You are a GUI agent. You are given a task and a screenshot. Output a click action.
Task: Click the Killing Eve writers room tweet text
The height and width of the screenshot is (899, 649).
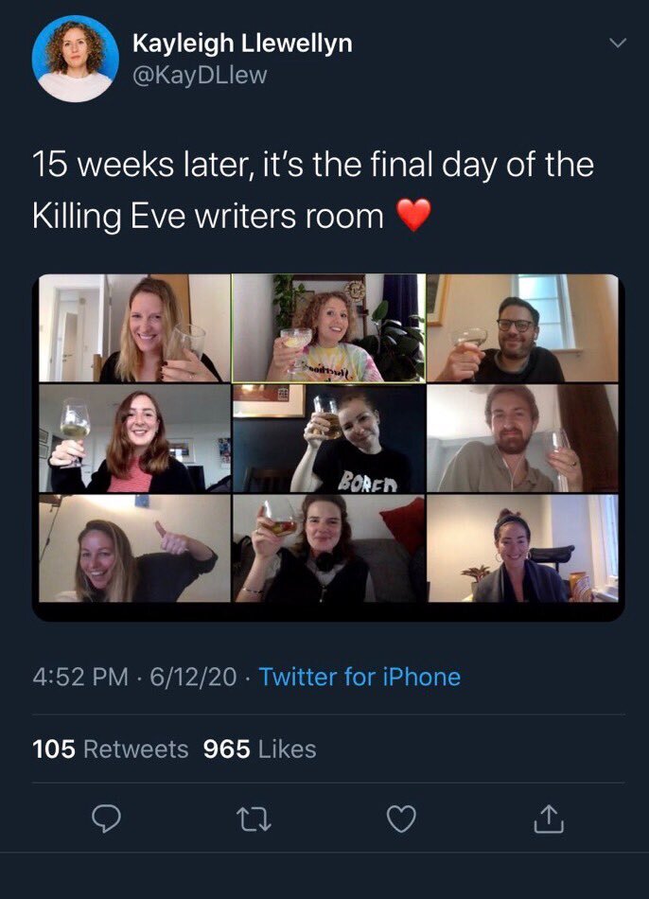pos(312,190)
